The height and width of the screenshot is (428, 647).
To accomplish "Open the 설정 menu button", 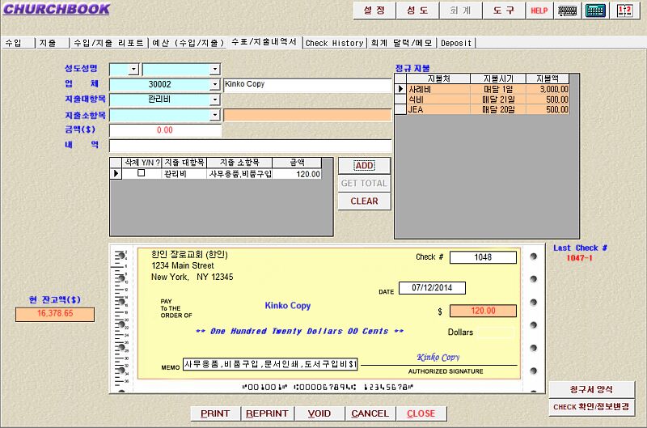I will (x=374, y=11).
